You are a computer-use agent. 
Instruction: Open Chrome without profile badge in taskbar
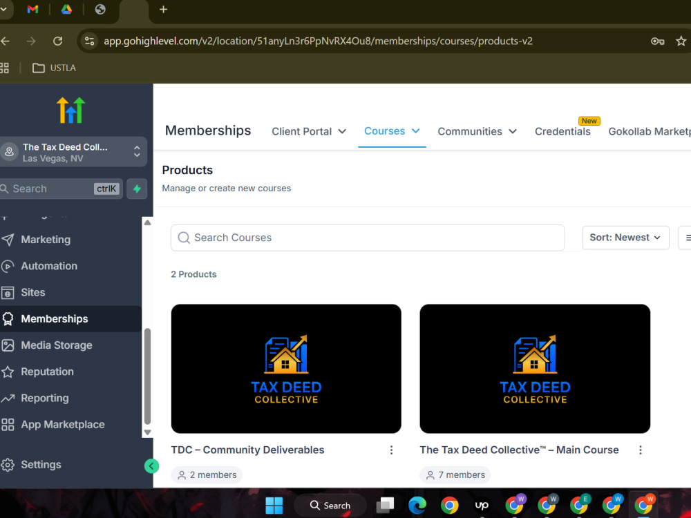pos(450,506)
